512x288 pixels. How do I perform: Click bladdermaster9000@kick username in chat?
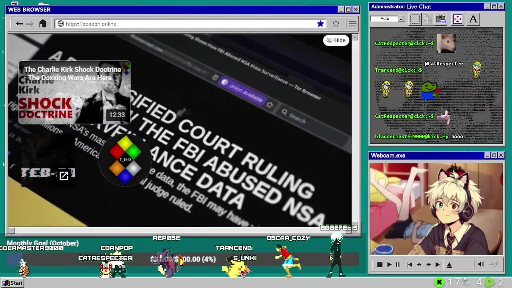point(412,136)
